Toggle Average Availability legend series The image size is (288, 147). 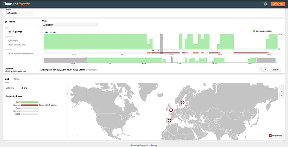tap(262, 31)
